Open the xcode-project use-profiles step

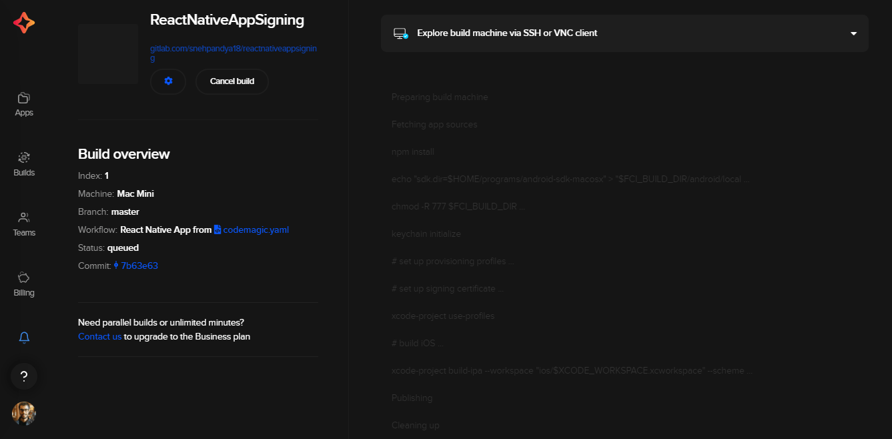click(443, 316)
